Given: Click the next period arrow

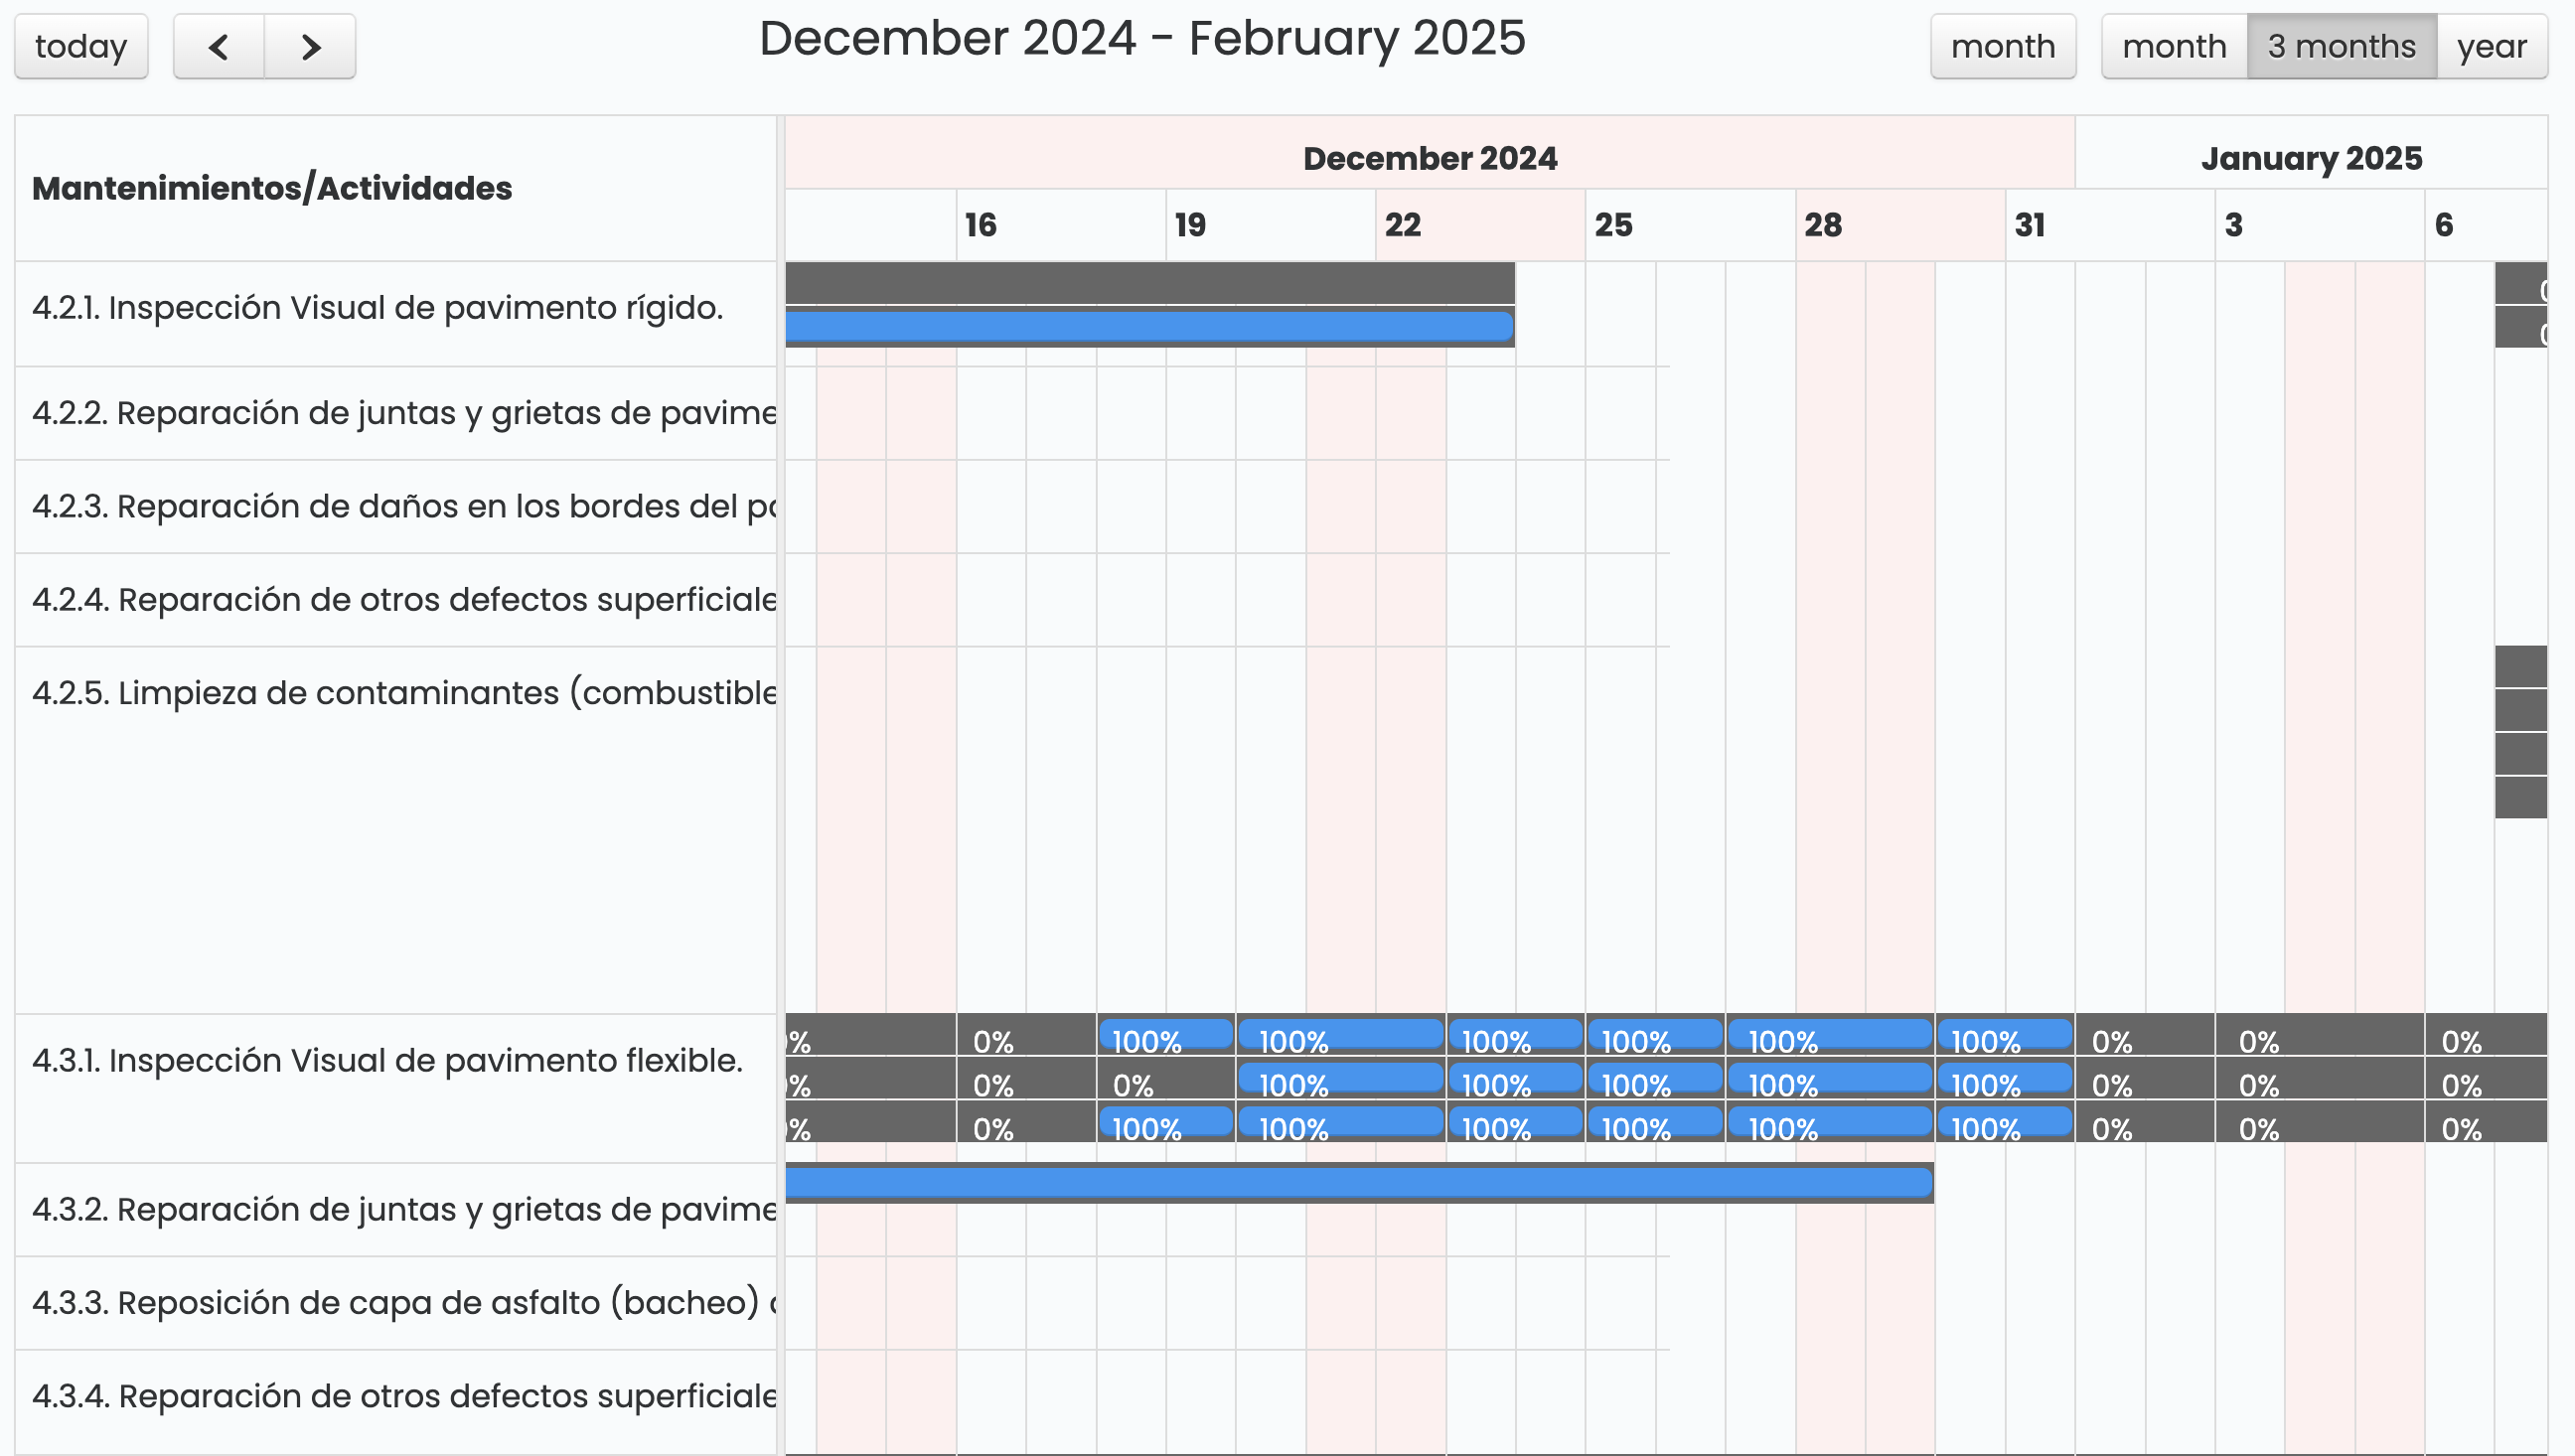Looking at the screenshot, I should (x=310, y=46).
